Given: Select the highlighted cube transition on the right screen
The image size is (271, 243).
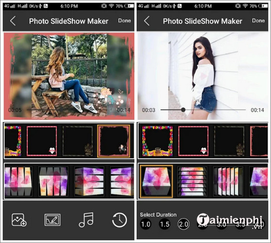Looking at the screenshot, I should [x=156, y=181].
